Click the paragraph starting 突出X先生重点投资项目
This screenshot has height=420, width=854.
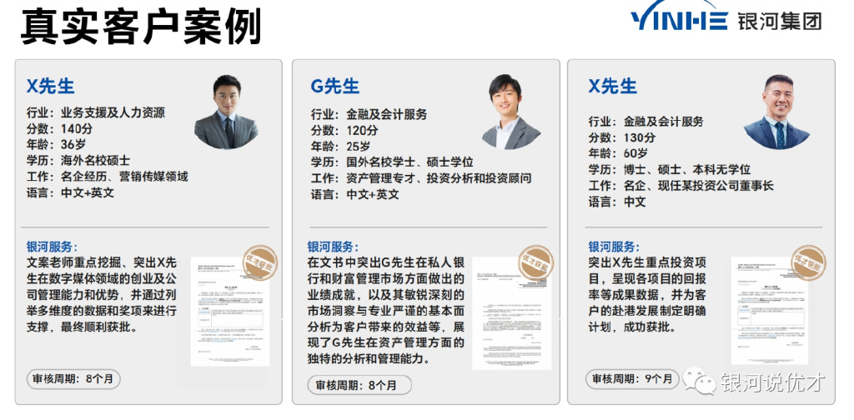point(648,295)
